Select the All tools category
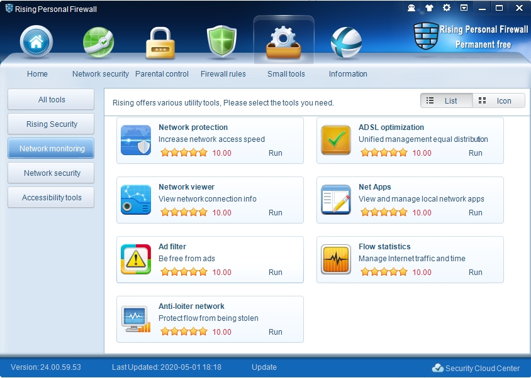 point(51,99)
